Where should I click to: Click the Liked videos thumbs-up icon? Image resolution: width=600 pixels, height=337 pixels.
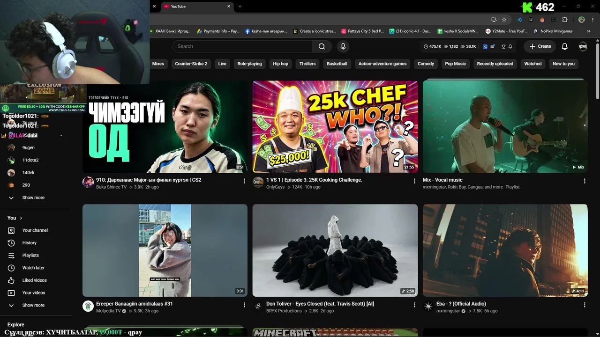[x=11, y=280]
